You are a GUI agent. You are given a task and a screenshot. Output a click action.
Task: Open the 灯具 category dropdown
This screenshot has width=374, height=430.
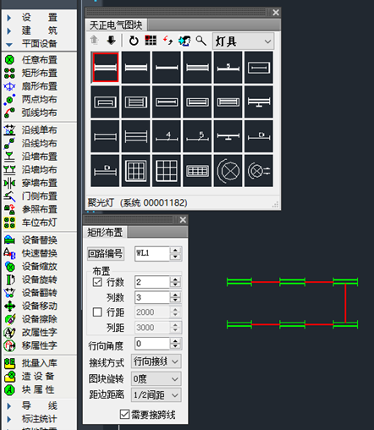point(243,41)
